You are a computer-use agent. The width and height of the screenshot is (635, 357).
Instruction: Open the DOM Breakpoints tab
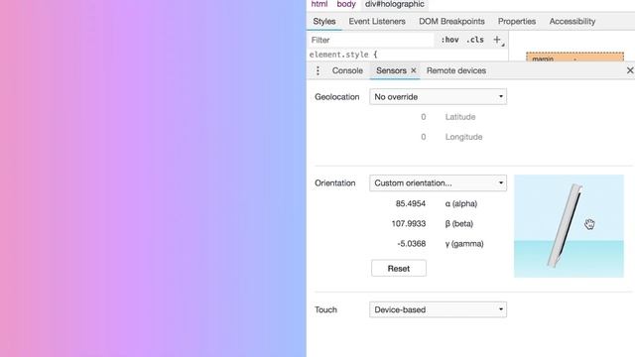(451, 22)
